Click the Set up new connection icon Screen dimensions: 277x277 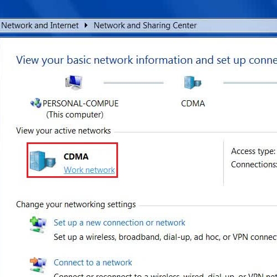click(38, 225)
